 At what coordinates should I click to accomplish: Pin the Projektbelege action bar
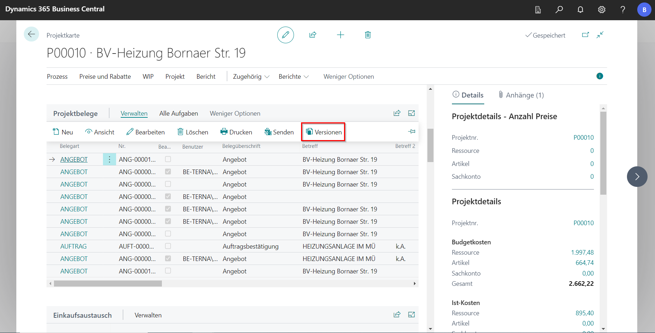[411, 132]
